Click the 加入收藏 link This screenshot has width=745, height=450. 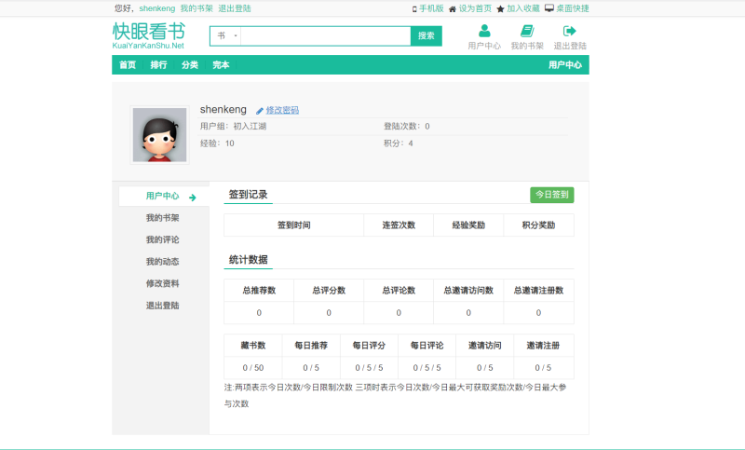pos(522,8)
